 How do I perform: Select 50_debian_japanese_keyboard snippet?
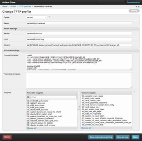click(x=40, y=118)
